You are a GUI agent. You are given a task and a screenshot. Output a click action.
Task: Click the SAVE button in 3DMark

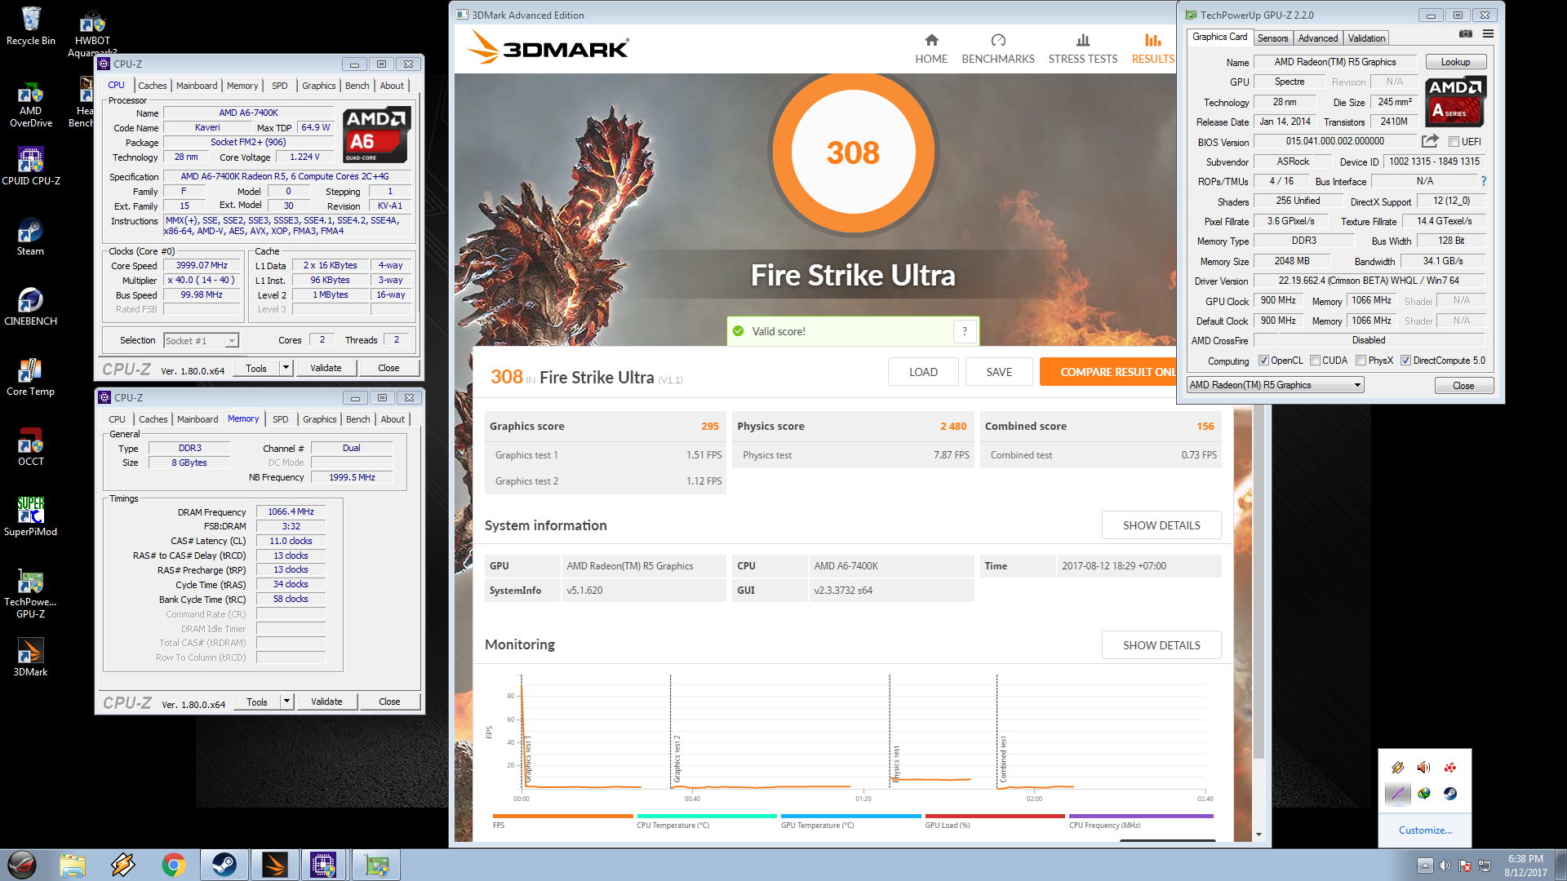[x=999, y=372]
